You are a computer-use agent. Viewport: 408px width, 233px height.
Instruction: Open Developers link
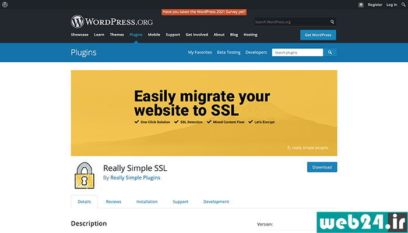[256, 52]
